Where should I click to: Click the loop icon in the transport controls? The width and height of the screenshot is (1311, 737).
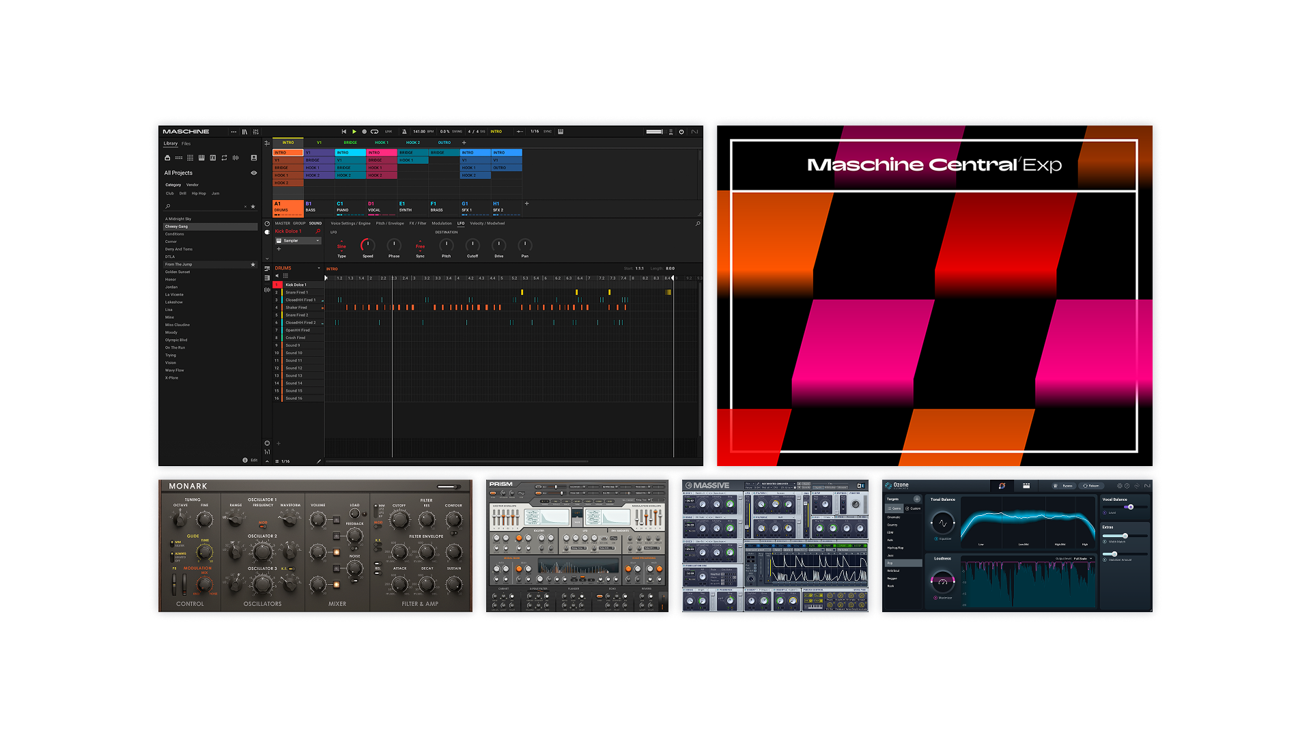(374, 132)
